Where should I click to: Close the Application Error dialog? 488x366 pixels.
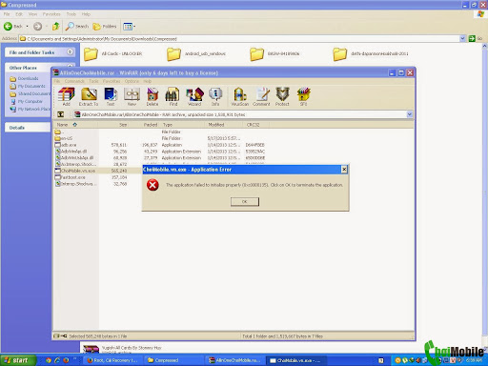pyautogui.click(x=344, y=170)
